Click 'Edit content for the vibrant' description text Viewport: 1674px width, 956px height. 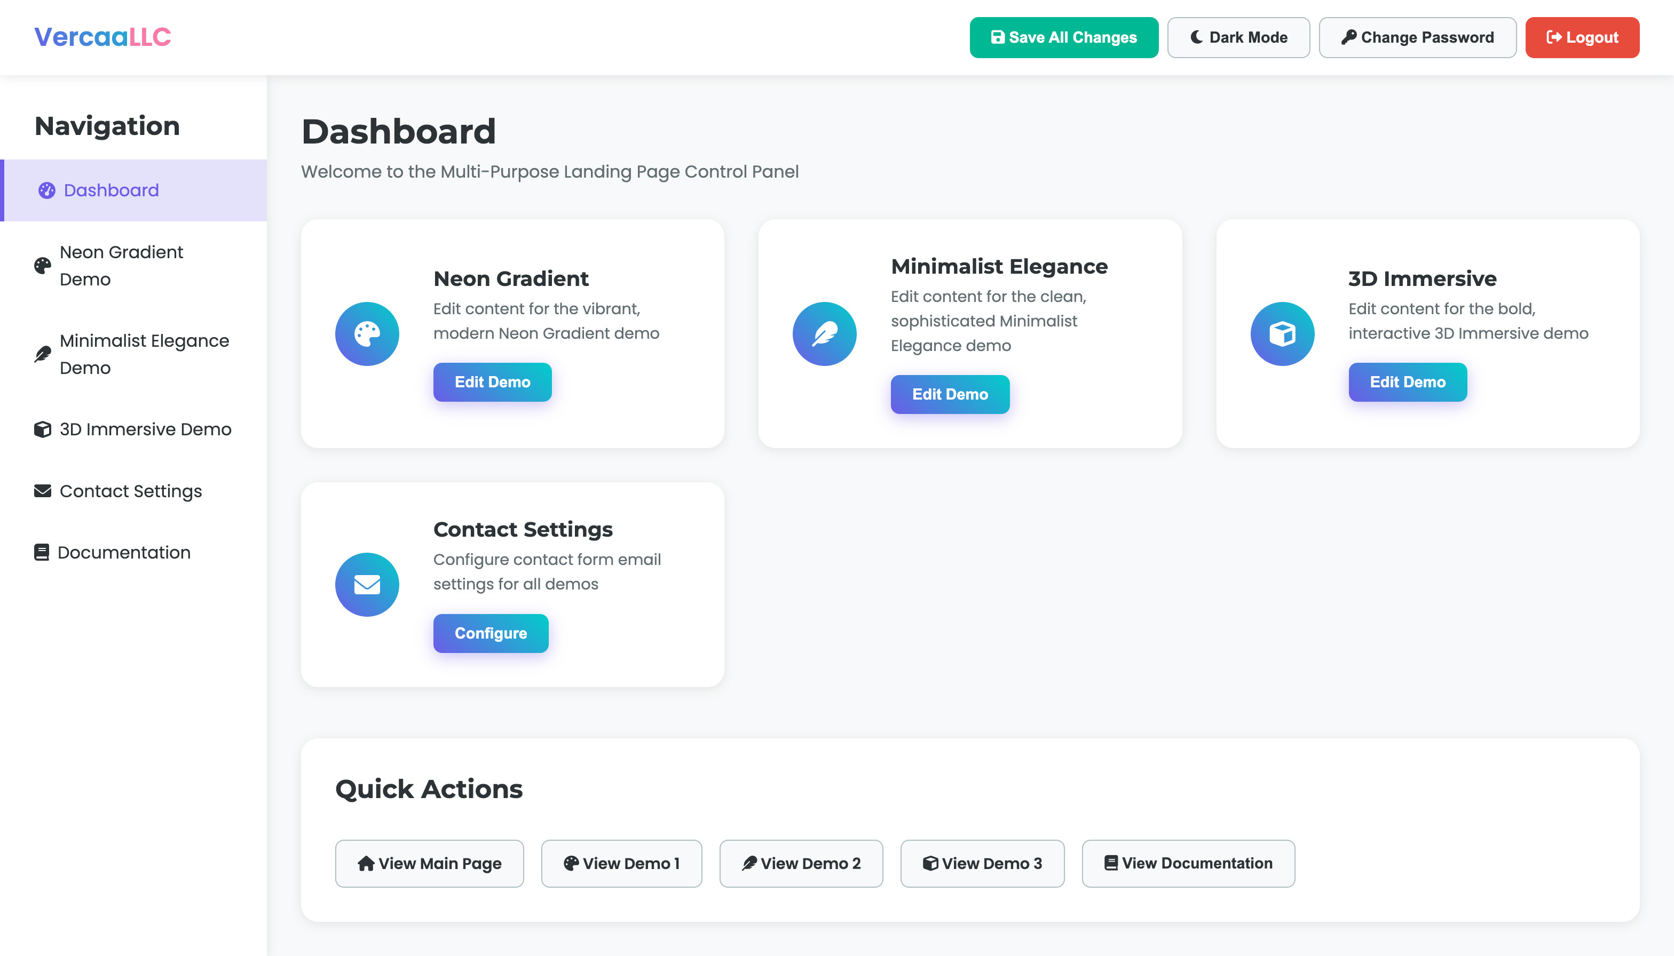(x=546, y=321)
